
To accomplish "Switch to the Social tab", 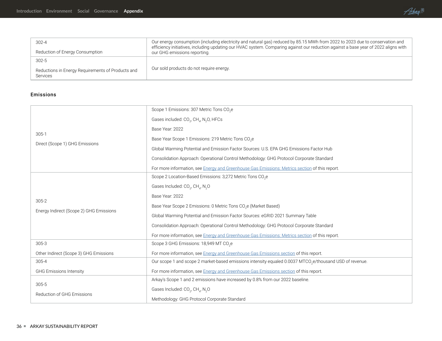I will point(83,11).
